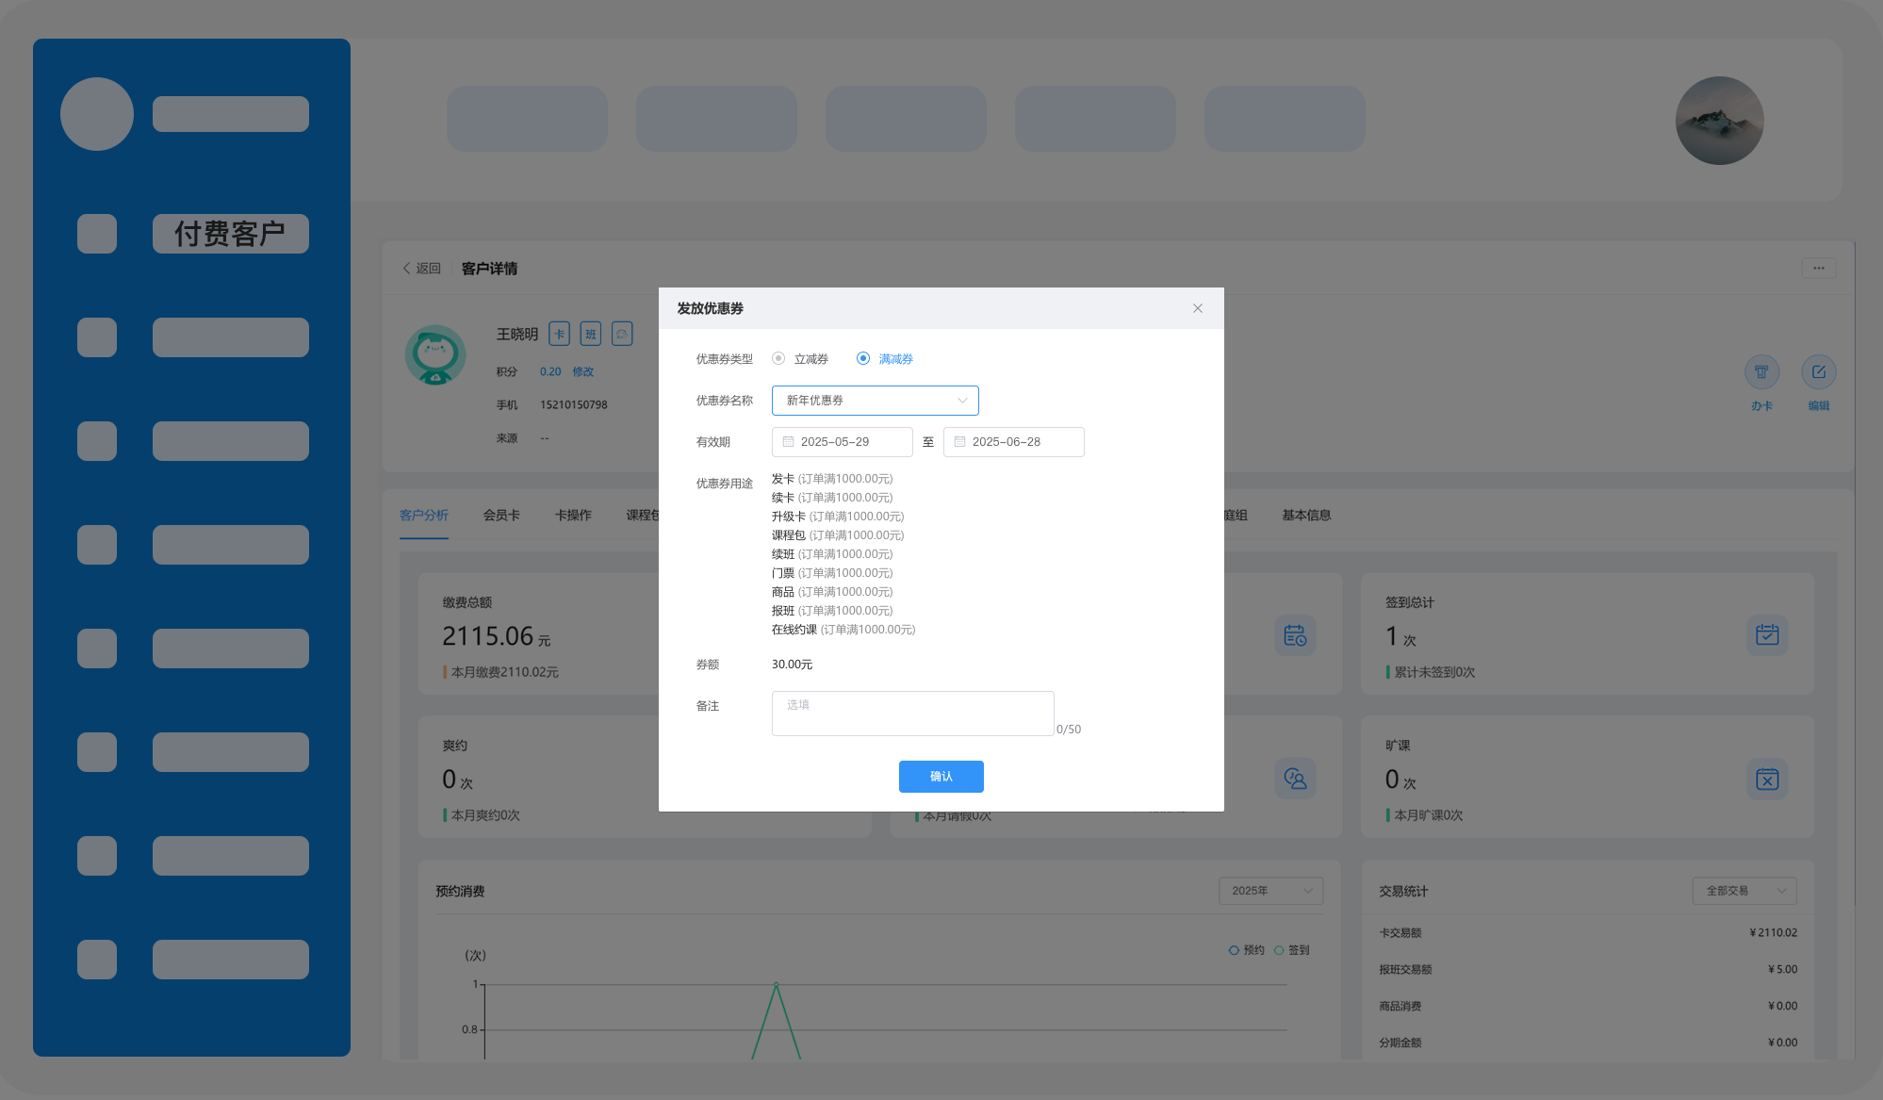The image size is (1883, 1100).
Task: Click the 班 badge icon beside 王晓明
Action: (590, 334)
